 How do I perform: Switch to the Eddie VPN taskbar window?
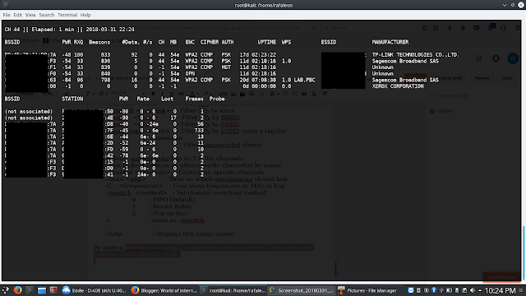click(x=95, y=290)
